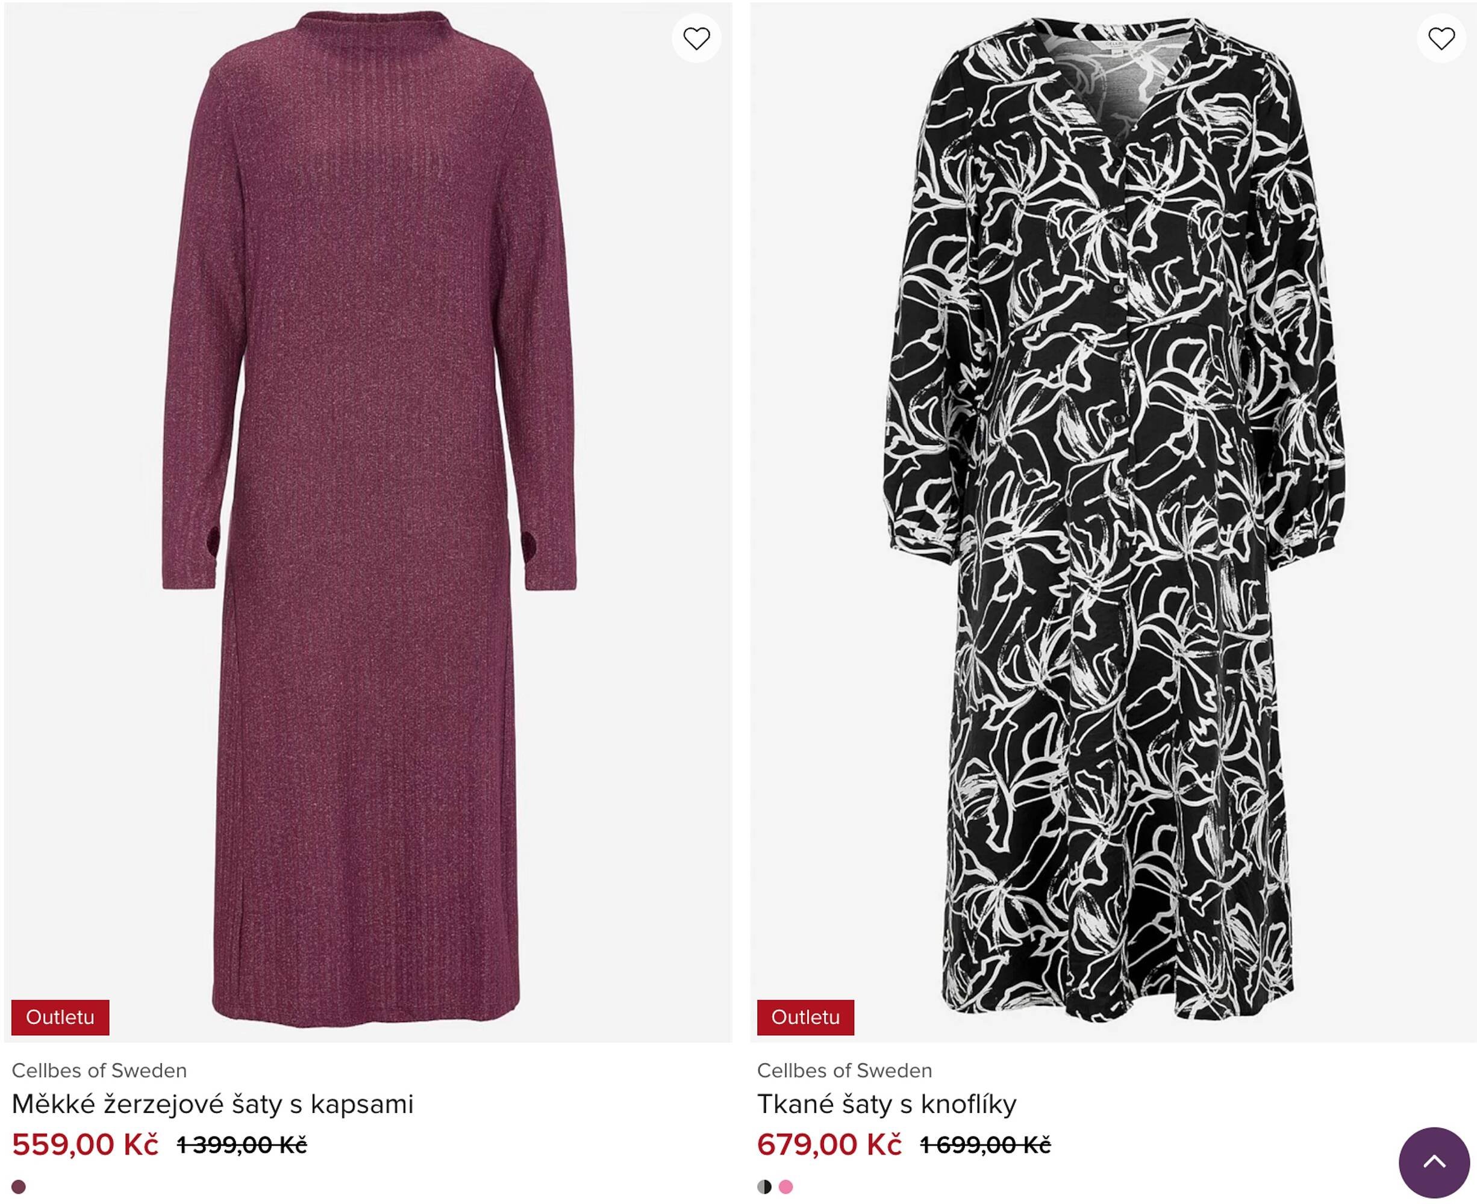Click the Outletu badge on burgundy dress

60,1017
